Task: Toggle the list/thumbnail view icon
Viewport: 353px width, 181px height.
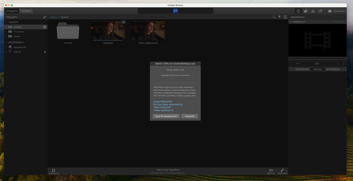Action: tap(285, 17)
